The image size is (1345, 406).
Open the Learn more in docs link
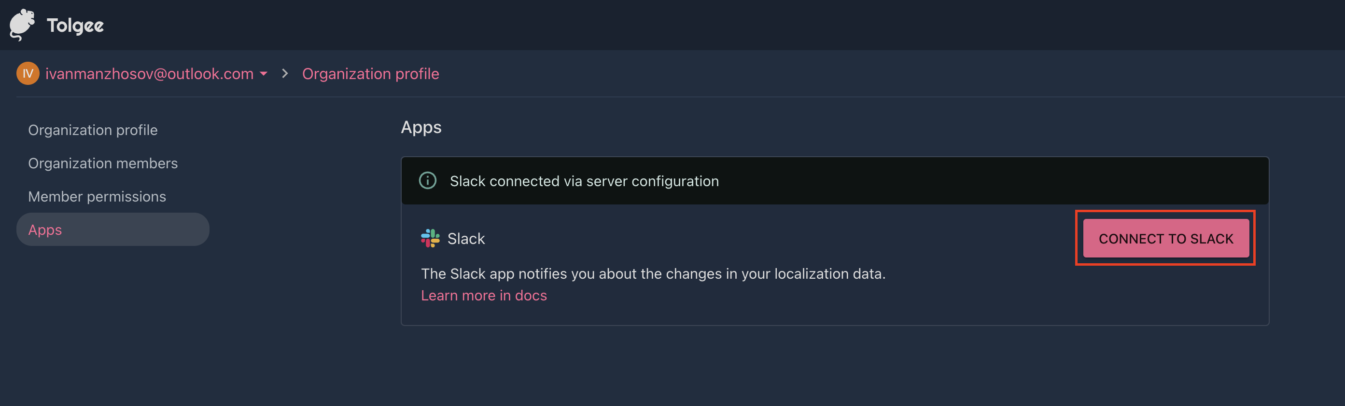(483, 296)
